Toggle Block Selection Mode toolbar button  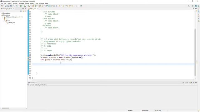(x=54, y=6)
